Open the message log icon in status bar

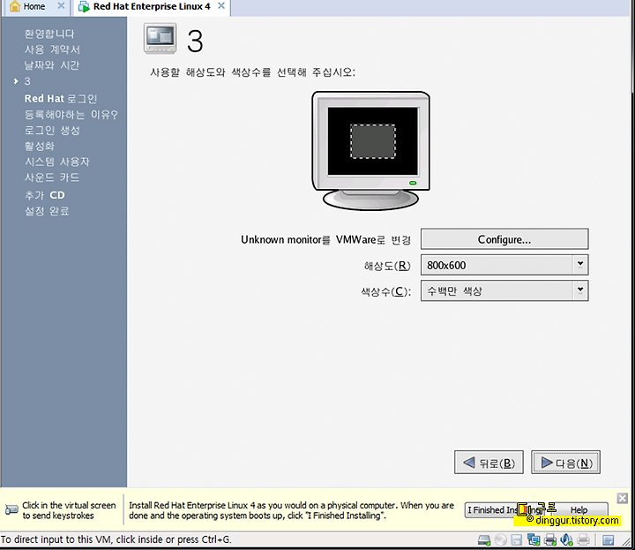click(608, 540)
